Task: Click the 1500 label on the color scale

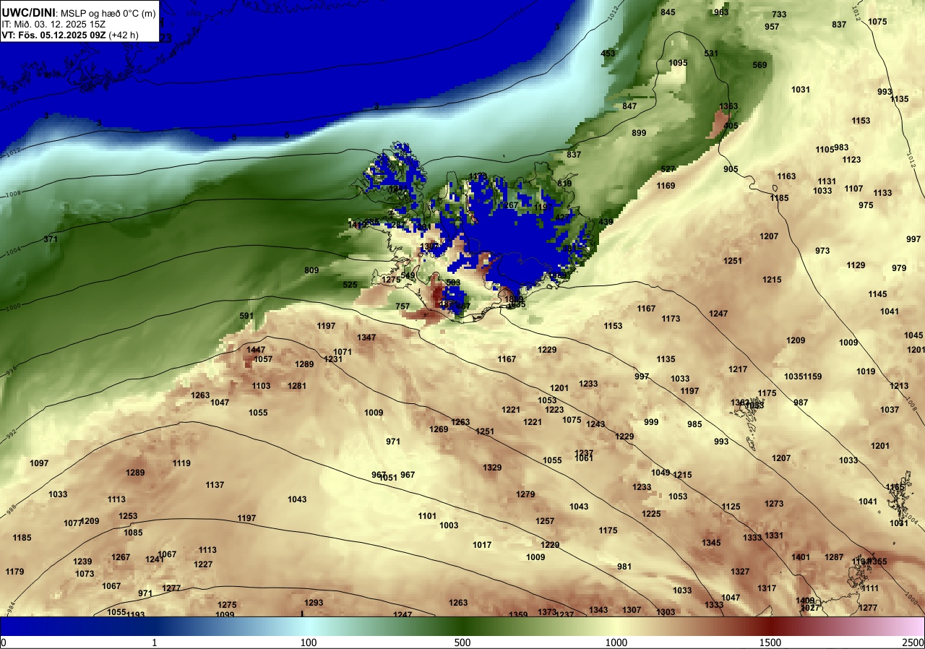Action: tap(770, 642)
